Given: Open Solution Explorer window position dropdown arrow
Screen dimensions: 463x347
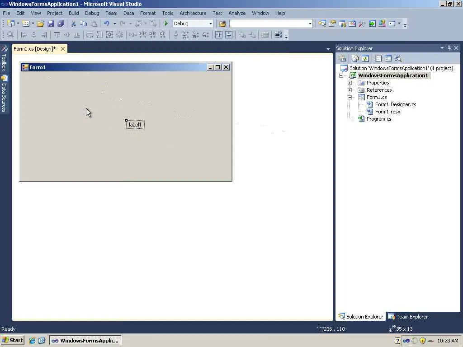Looking at the screenshot, I should [442, 48].
